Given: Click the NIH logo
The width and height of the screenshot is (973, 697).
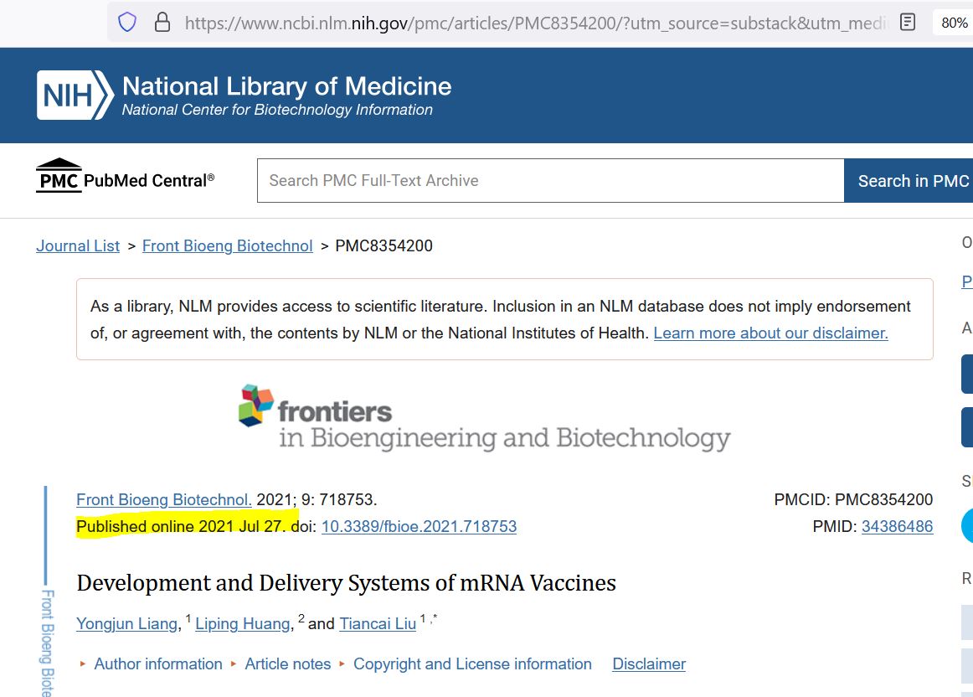Looking at the screenshot, I should coord(75,95).
